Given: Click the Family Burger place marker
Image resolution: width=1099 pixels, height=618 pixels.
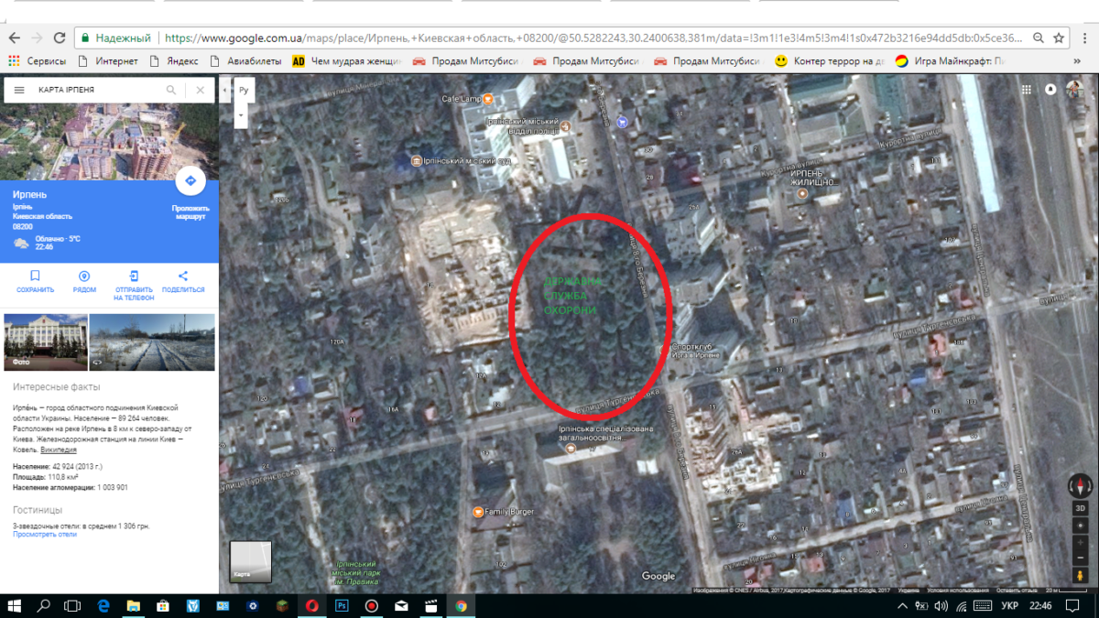Looking at the screenshot, I should click(x=477, y=512).
